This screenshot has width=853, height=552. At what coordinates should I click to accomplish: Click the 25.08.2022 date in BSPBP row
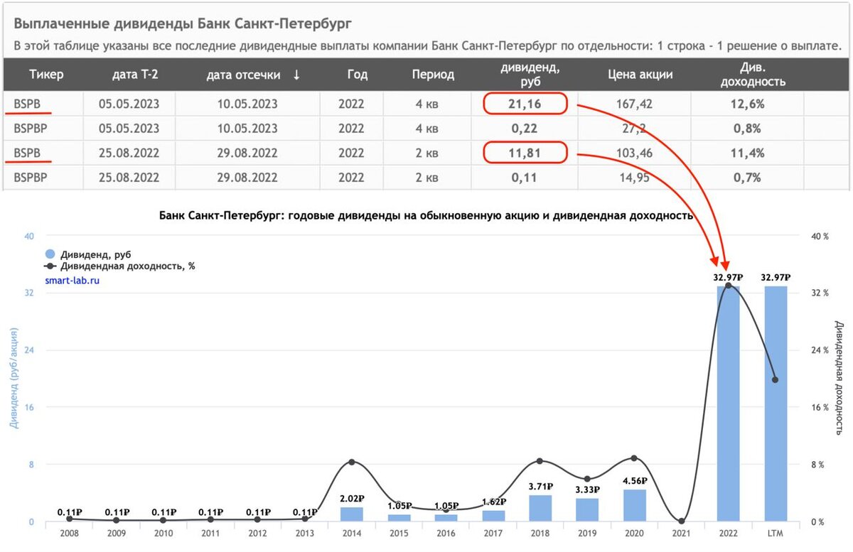(129, 177)
